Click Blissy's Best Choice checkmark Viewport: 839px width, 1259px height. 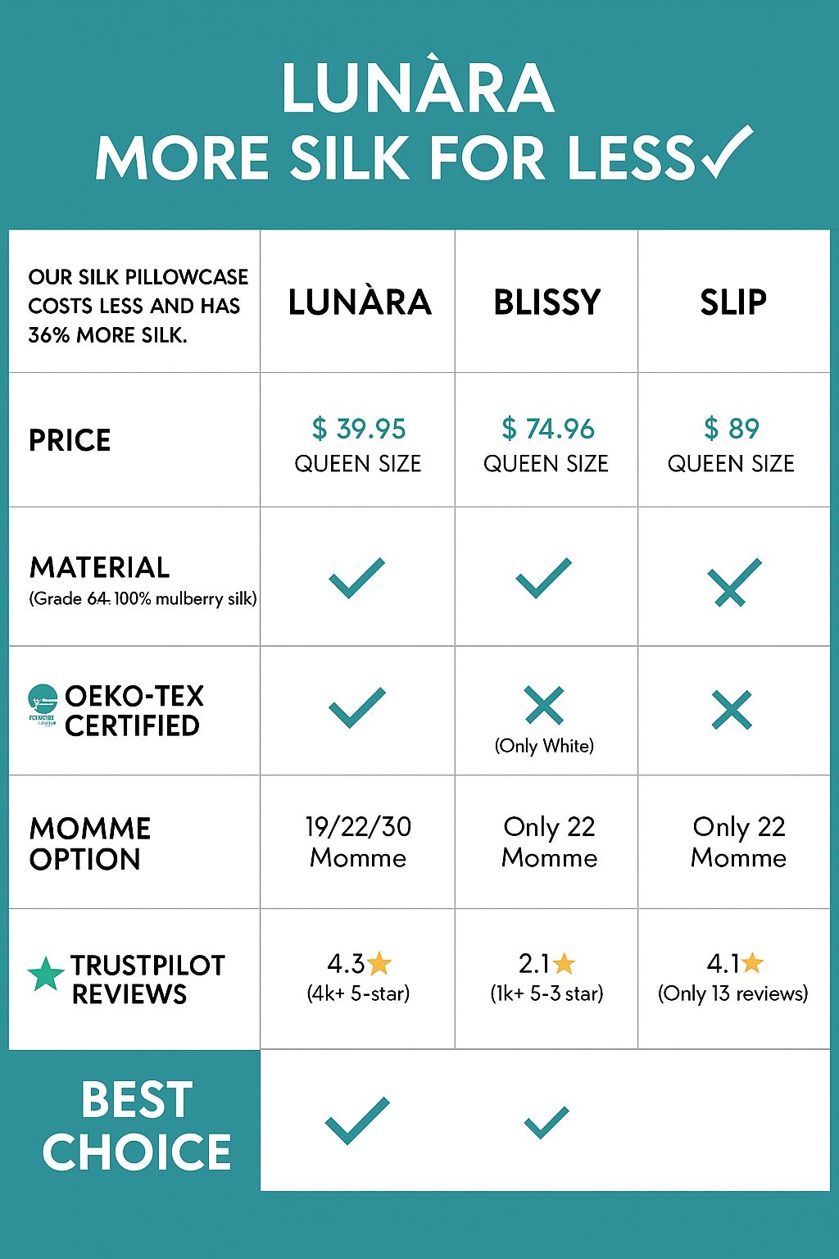tap(546, 1122)
